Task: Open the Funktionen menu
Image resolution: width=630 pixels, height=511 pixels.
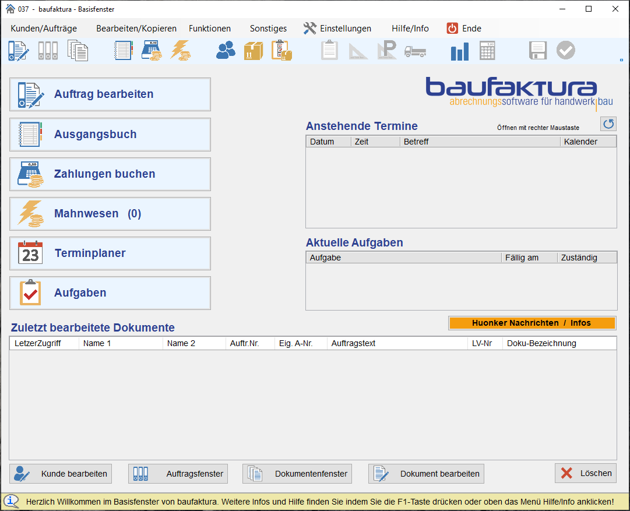Action: 210,29
